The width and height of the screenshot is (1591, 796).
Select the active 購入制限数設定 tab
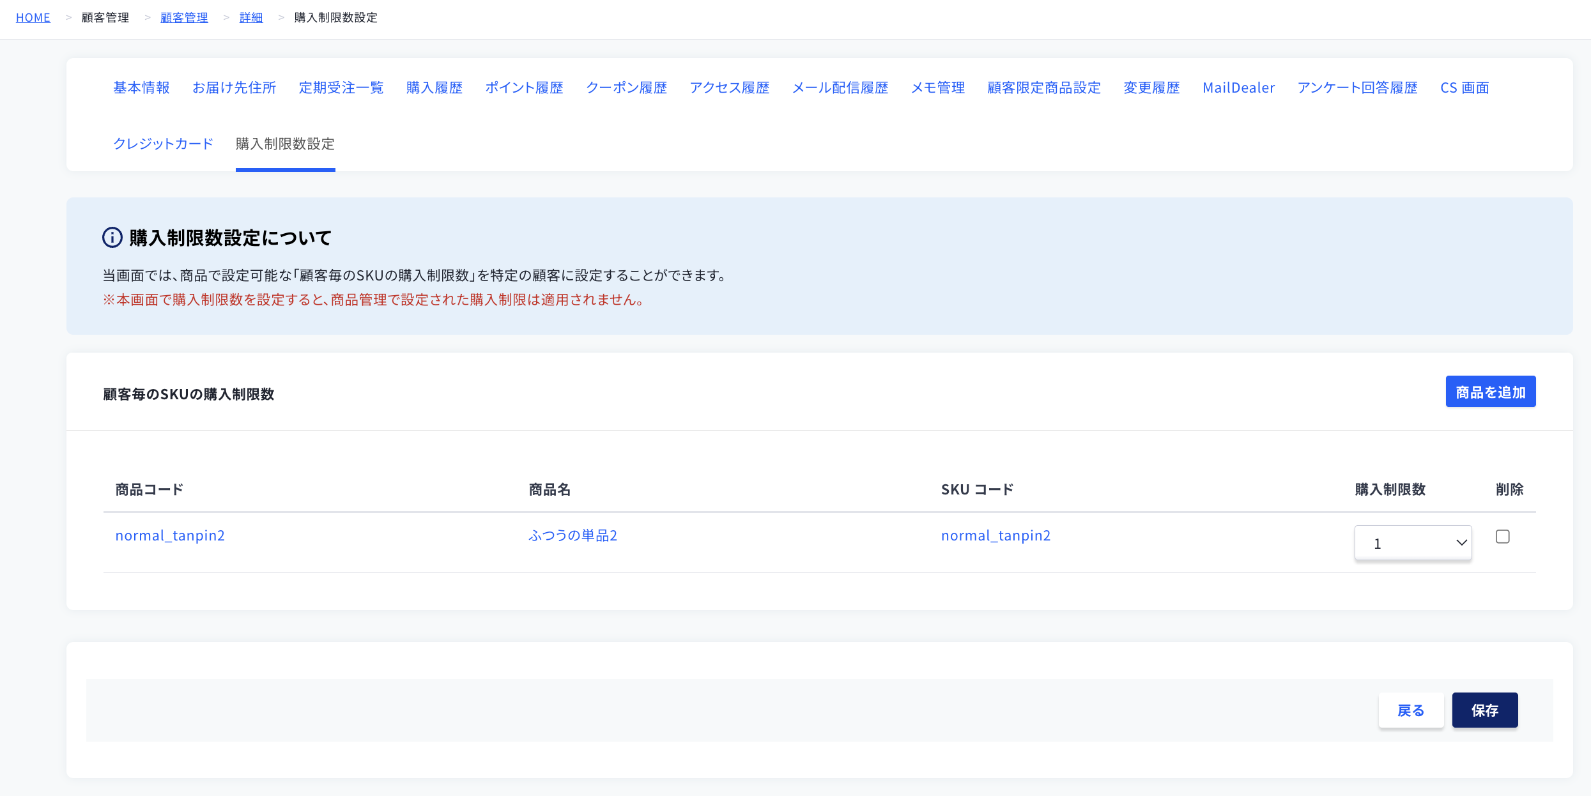pyautogui.click(x=286, y=144)
